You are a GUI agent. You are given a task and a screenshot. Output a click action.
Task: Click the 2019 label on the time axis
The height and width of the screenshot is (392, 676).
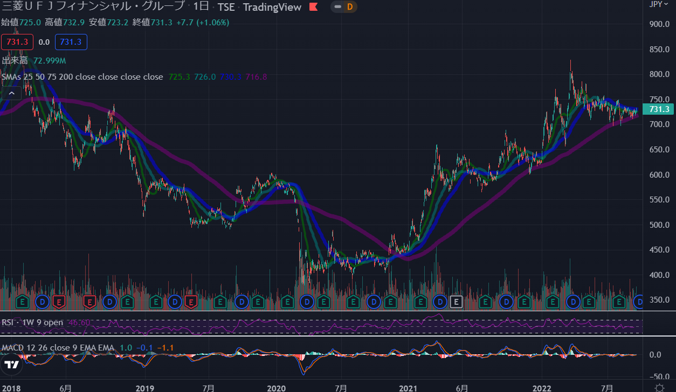(145, 388)
